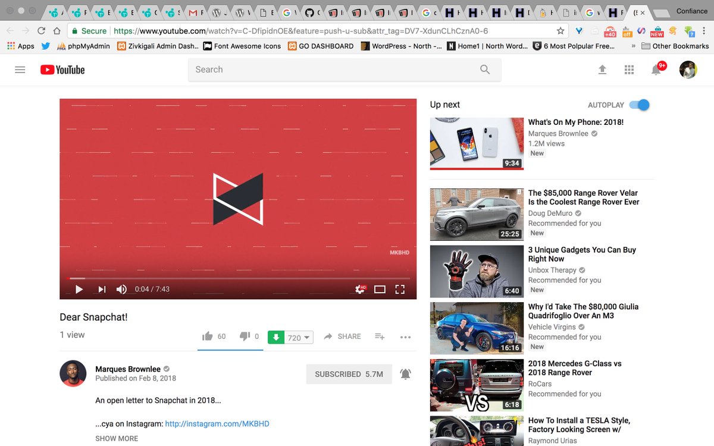Open the GO DASHBOARD bookmark
Image resolution: width=714 pixels, height=446 pixels.
pos(320,46)
